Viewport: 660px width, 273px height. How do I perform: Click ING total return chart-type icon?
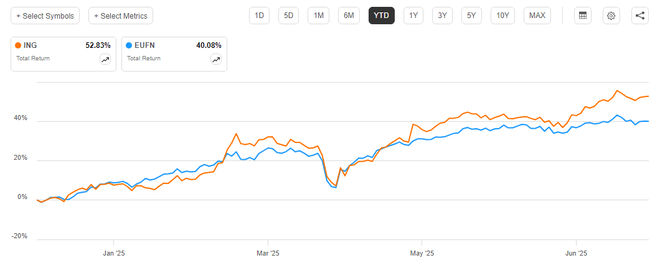[105, 60]
